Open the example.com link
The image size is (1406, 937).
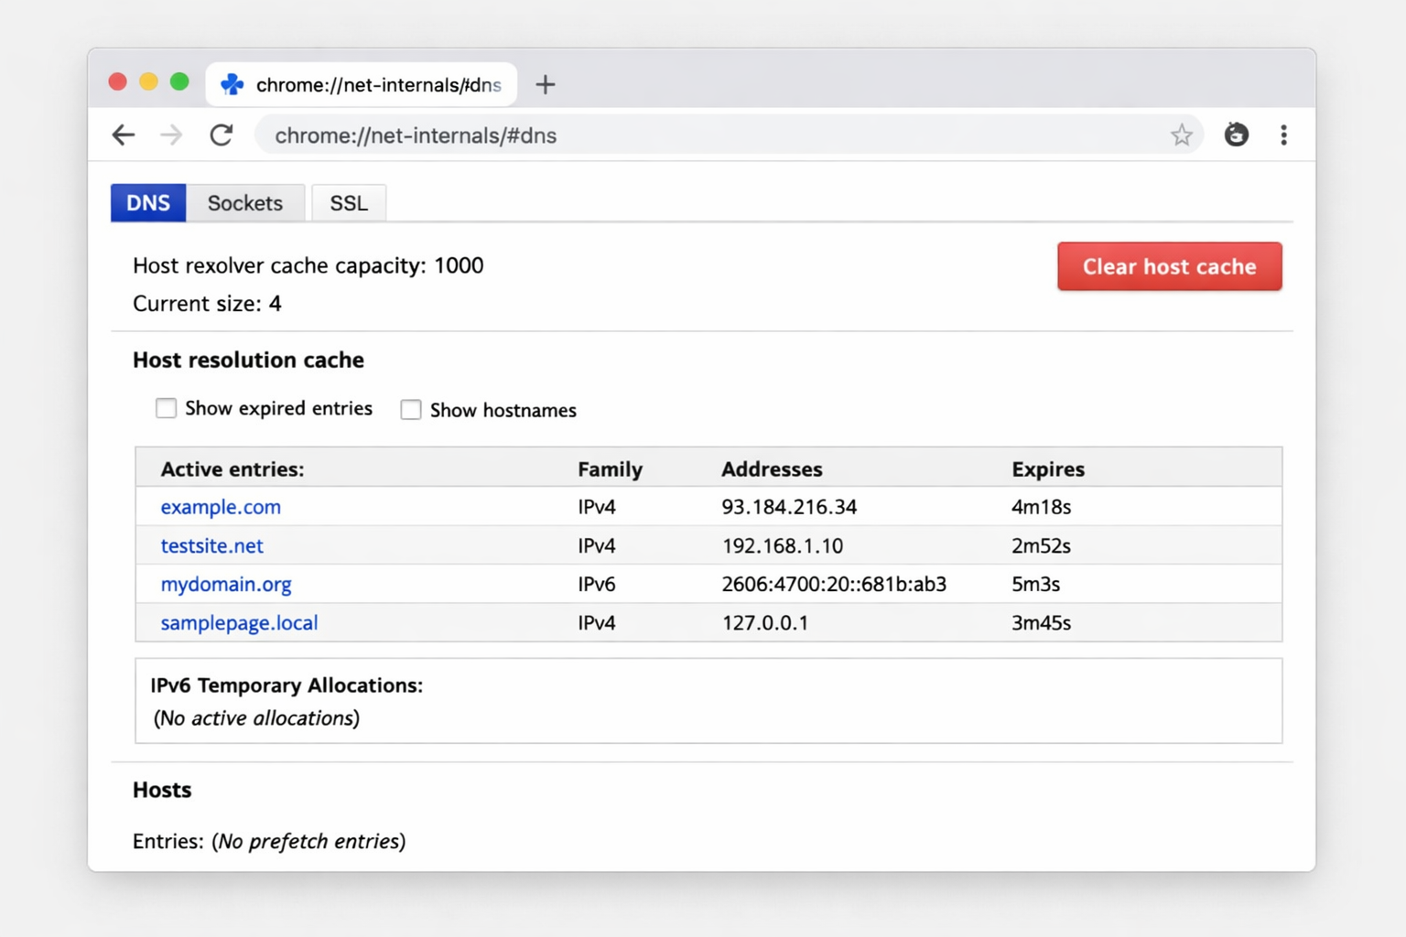(221, 507)
